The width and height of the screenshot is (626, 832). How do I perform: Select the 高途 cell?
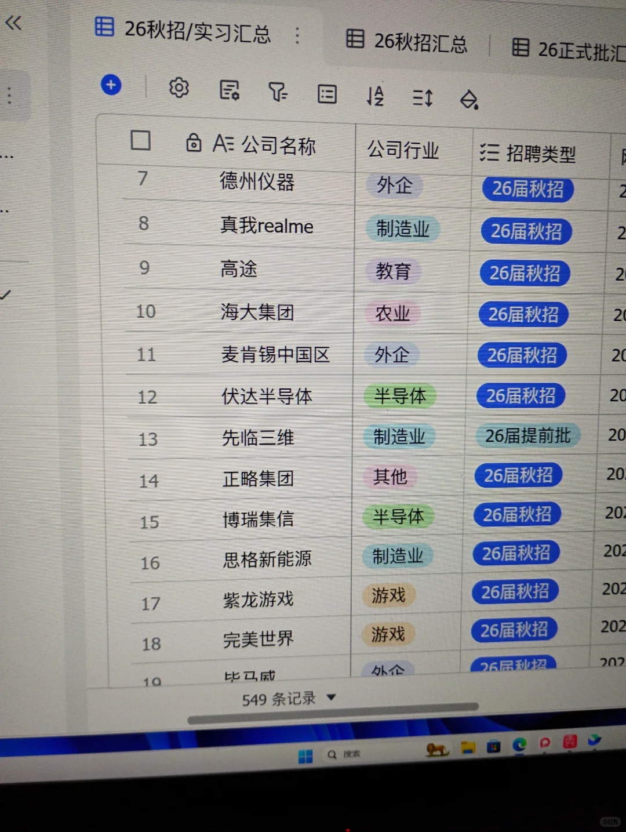238,268
